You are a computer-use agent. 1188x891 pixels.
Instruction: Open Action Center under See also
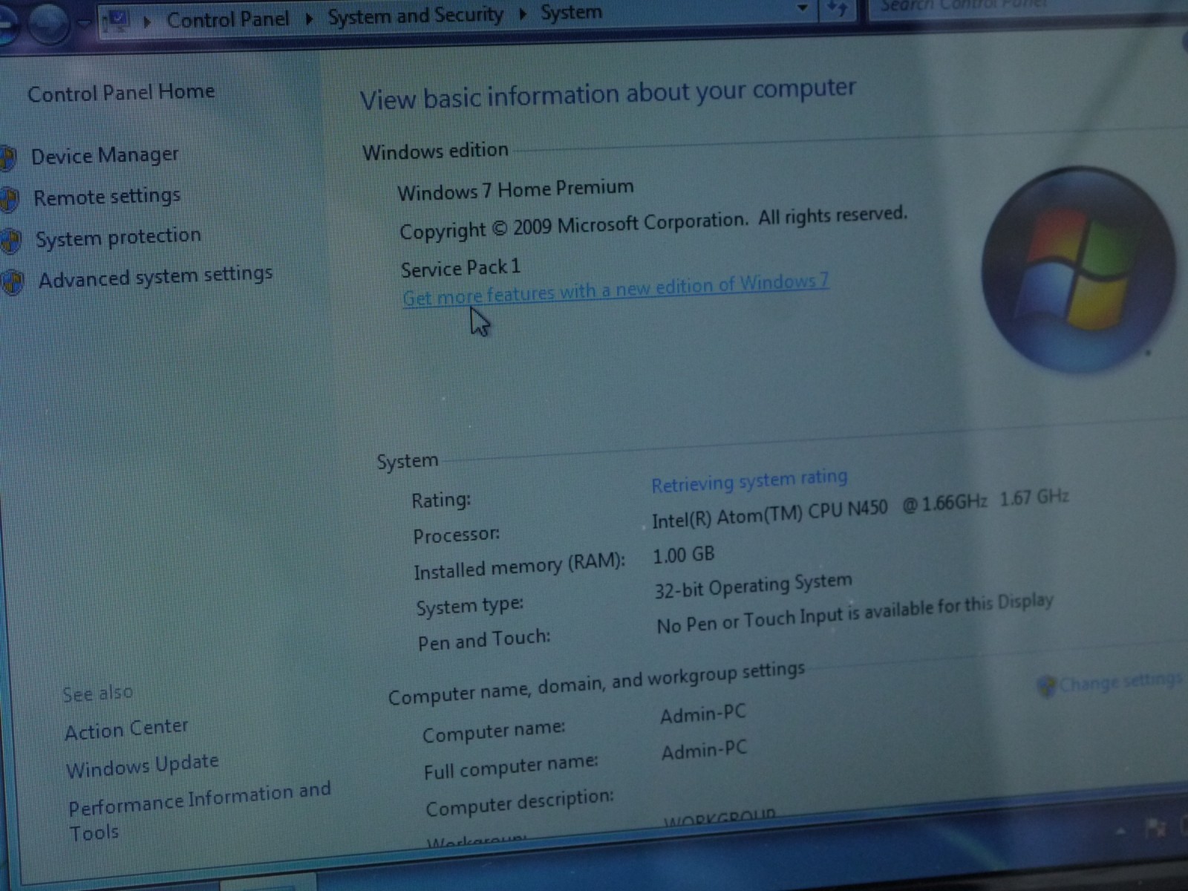pyautogui.click(x=126, y=728)
